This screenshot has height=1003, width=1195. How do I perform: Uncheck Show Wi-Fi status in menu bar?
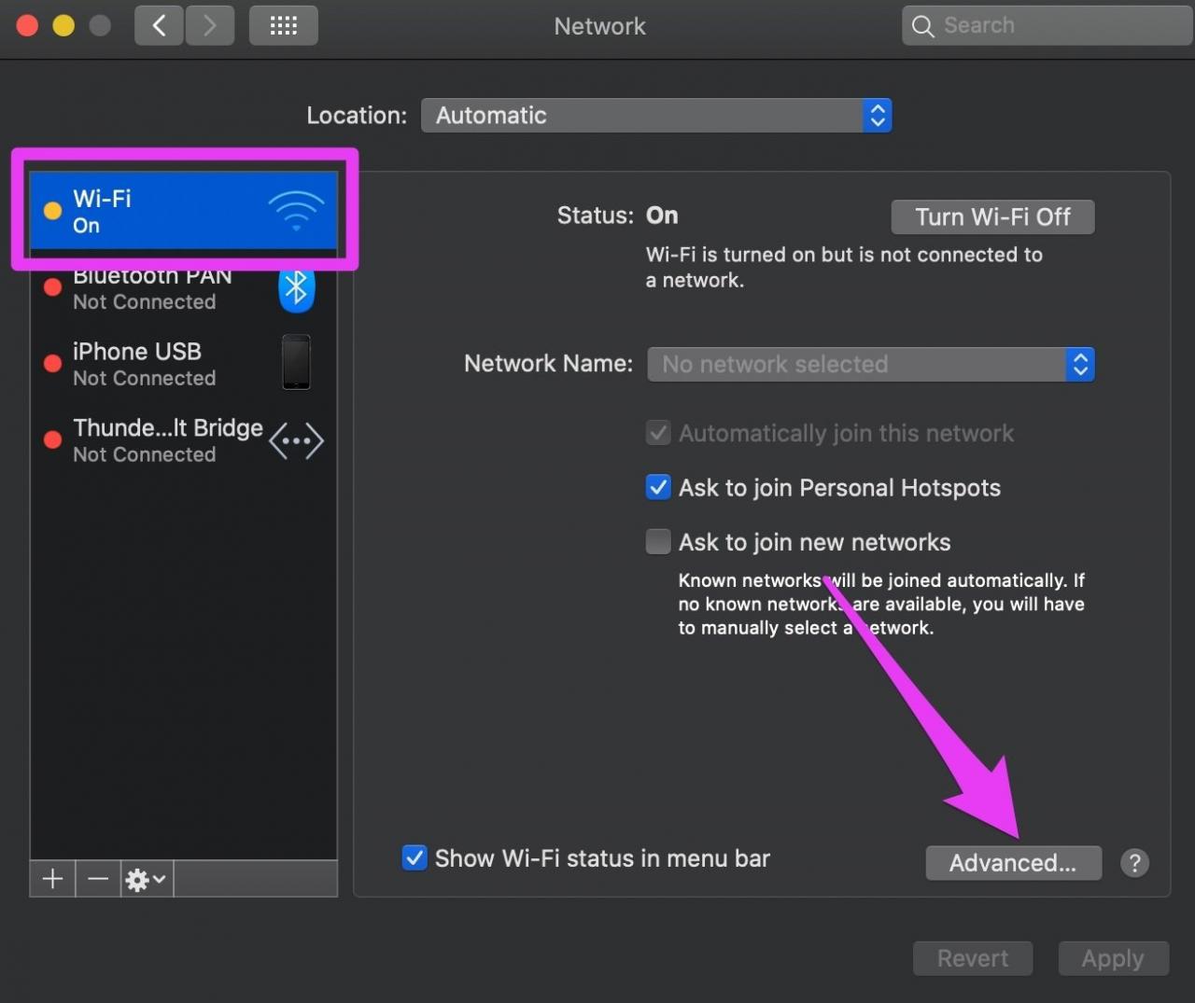[x=415, y=857]
